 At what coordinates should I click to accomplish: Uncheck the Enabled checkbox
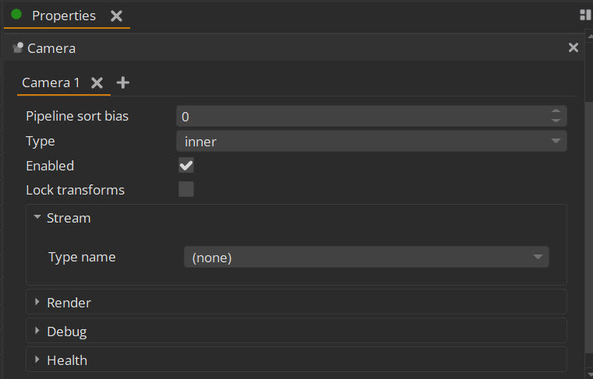pyautogui.click(x=186, y=166)
